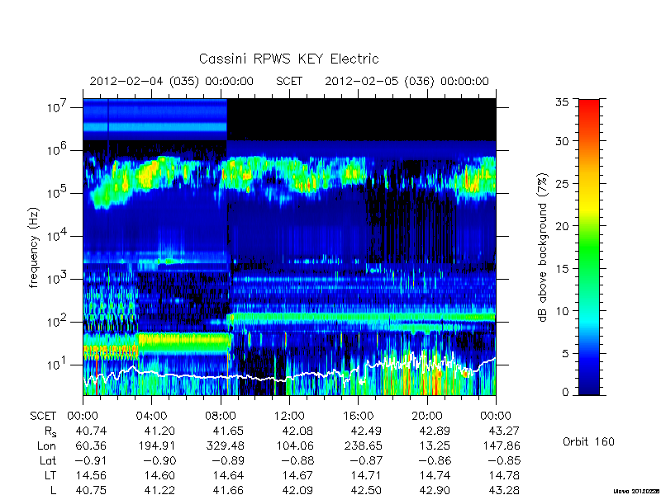The width and height of the screenshot is (661, 495).
Task: Click the Rs value 42.89
Action: click(435, 431)
